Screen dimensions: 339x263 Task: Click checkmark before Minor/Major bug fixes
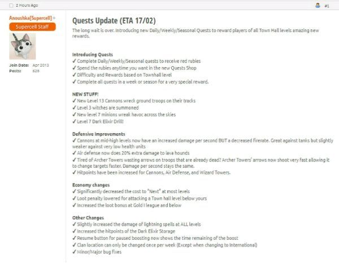point(74,252)
